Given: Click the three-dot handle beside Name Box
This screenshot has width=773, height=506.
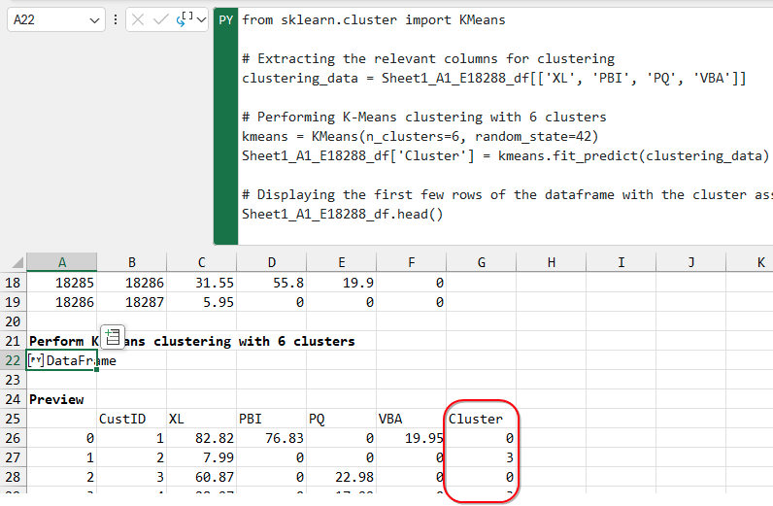Looking at the screenshot, I should tap(117, 19).
